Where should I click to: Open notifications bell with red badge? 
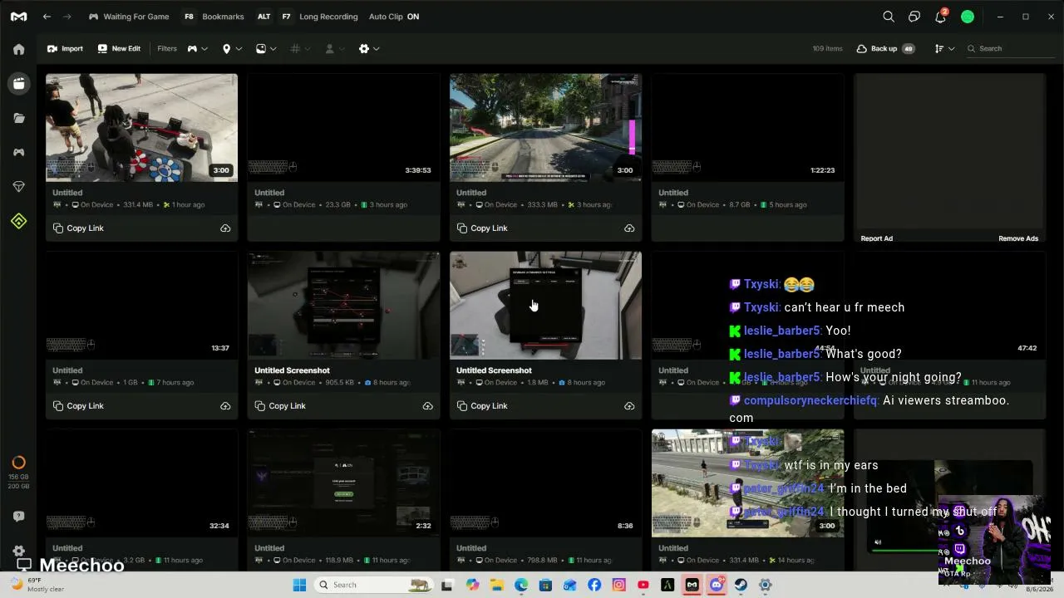click(940, 17)
